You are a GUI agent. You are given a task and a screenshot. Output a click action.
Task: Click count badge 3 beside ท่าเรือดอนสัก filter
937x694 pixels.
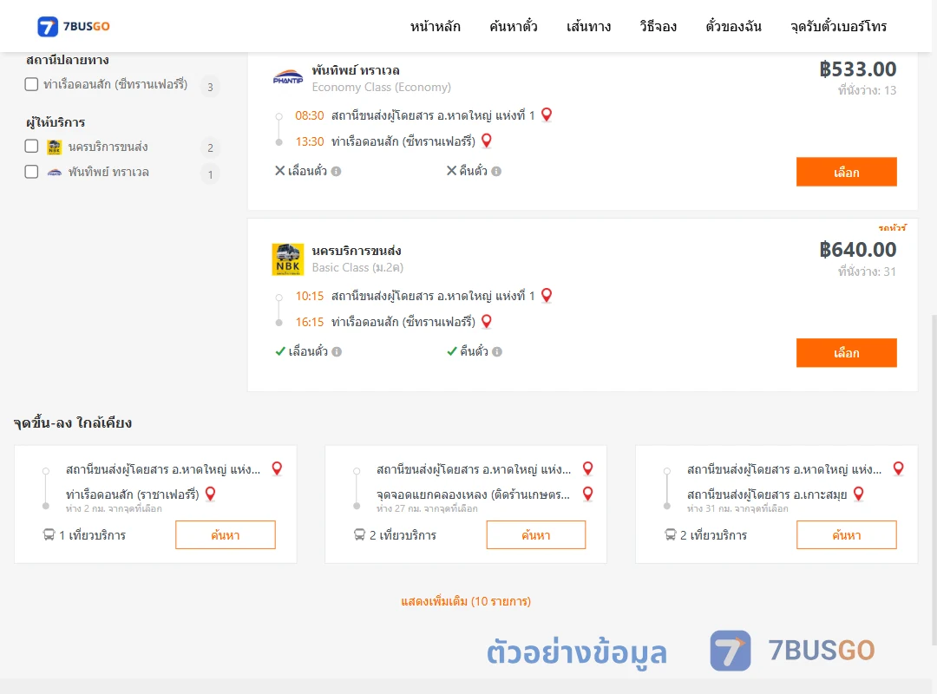pyautogui.click(x=210, y=88)
